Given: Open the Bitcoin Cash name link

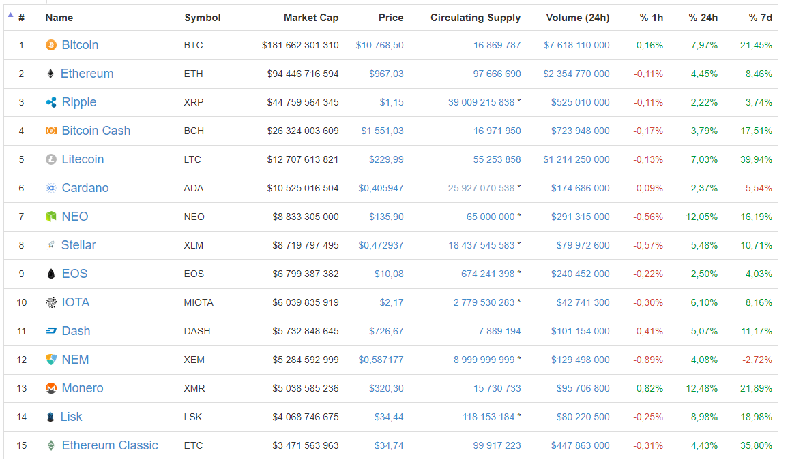Looking at the screenshot, I should tap(96, 131).
